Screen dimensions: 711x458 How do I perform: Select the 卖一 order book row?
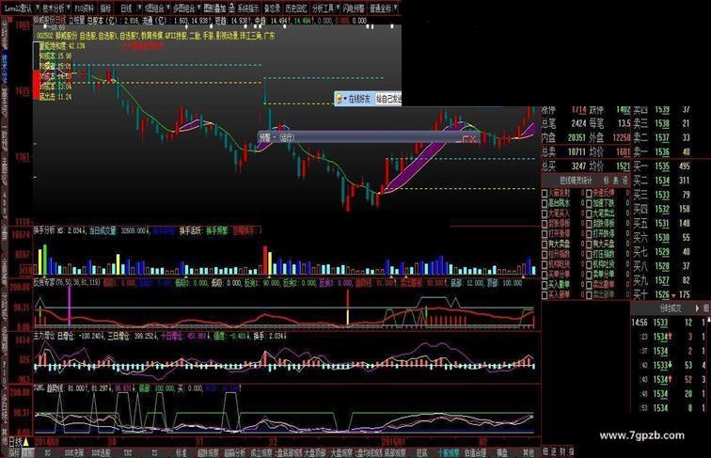[x=662, y=152]
